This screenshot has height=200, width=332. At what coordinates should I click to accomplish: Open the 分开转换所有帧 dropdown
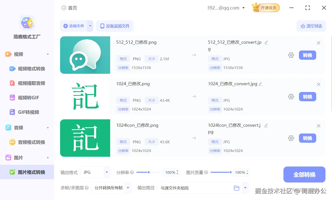click(x=111, y=188)
